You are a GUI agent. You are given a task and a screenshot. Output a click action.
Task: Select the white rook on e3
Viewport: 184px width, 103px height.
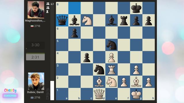click(112, 70)
